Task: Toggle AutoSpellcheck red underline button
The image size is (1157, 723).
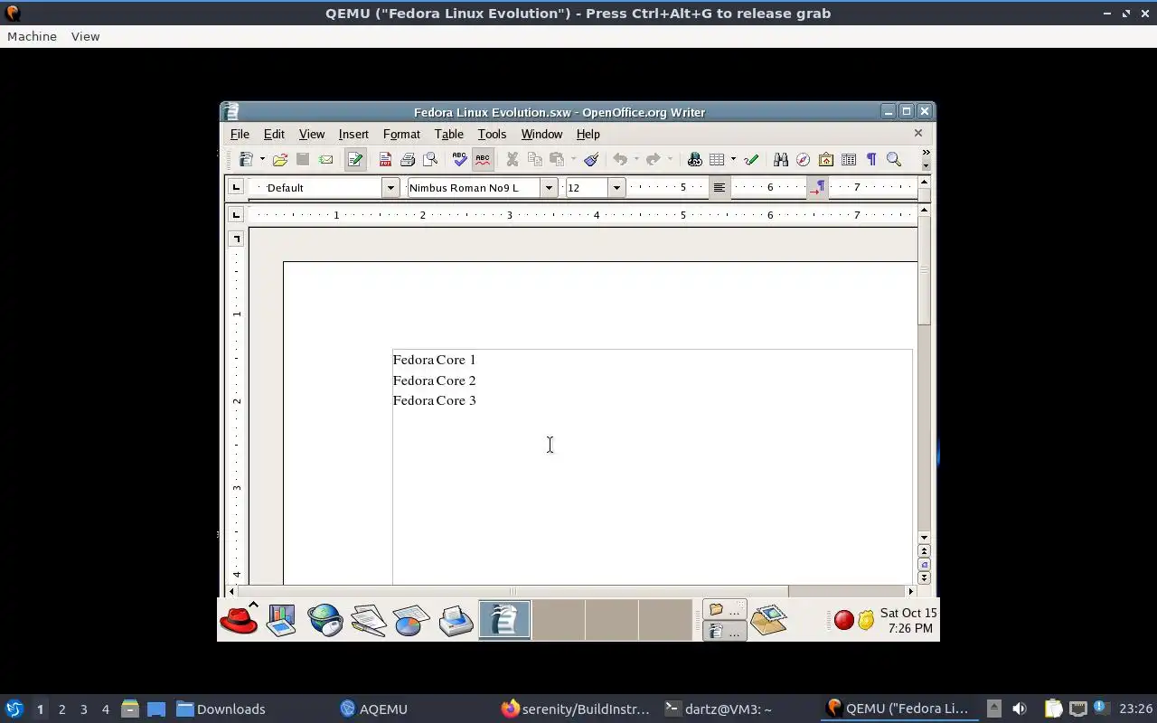Action: tap(483, 160)
